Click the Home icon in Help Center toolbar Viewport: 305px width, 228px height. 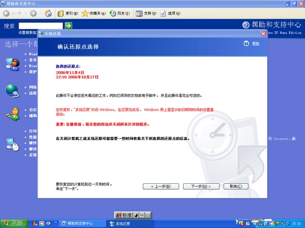[x=48, y=13]
